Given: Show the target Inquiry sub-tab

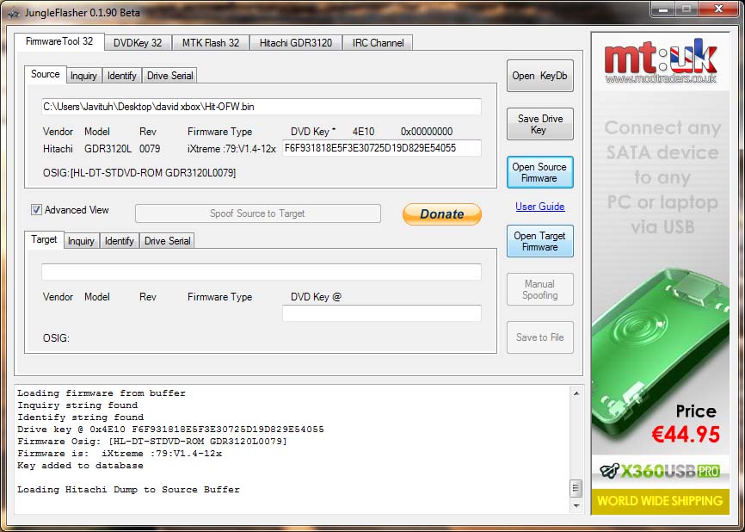Looking at the screenshot, I should click(81, 241).
